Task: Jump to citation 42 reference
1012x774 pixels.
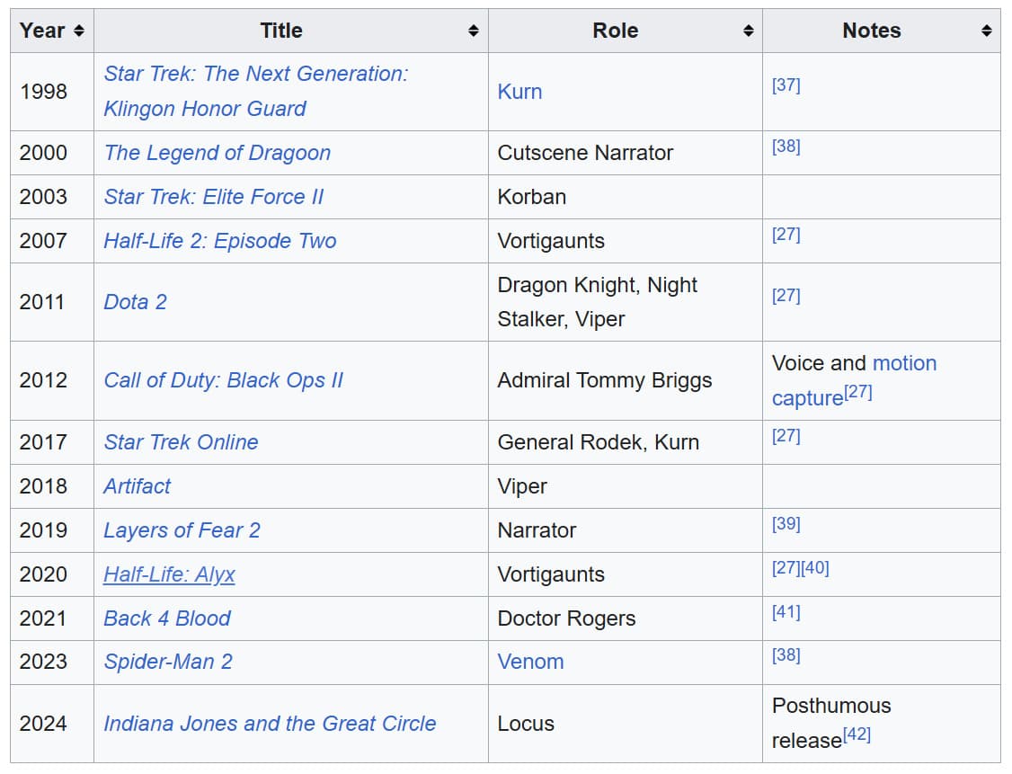Action: tap(857, 734)
